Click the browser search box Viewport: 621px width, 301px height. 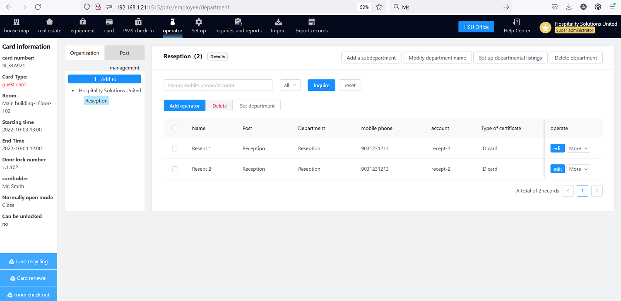[x=451, y=7]
